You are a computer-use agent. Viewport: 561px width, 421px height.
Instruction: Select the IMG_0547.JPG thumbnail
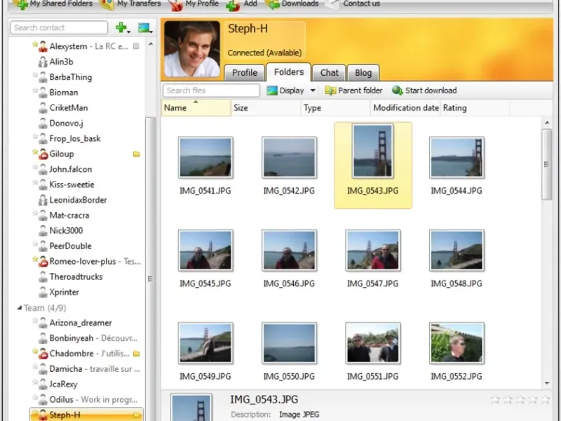click(372, 251)
